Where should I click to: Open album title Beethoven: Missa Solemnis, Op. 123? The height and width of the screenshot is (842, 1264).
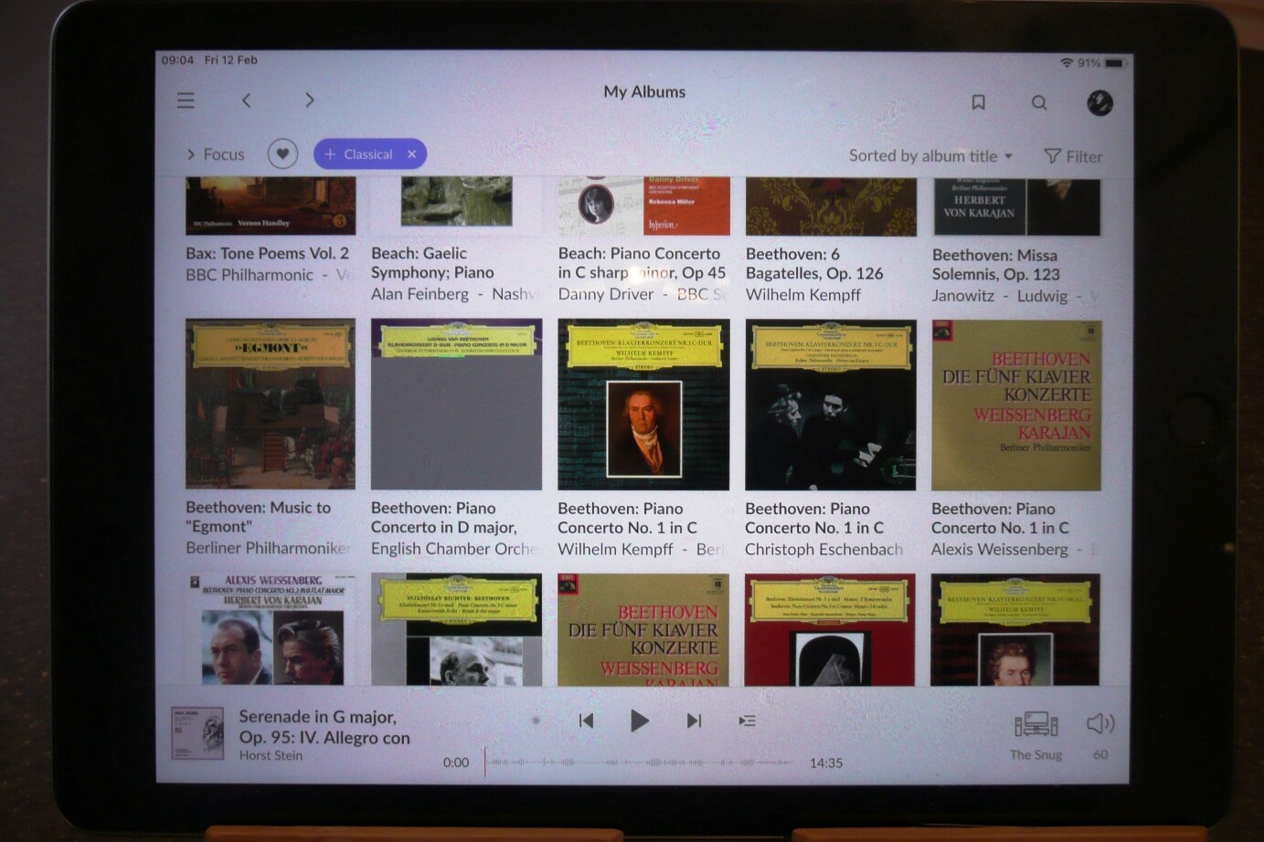[996, 265]
